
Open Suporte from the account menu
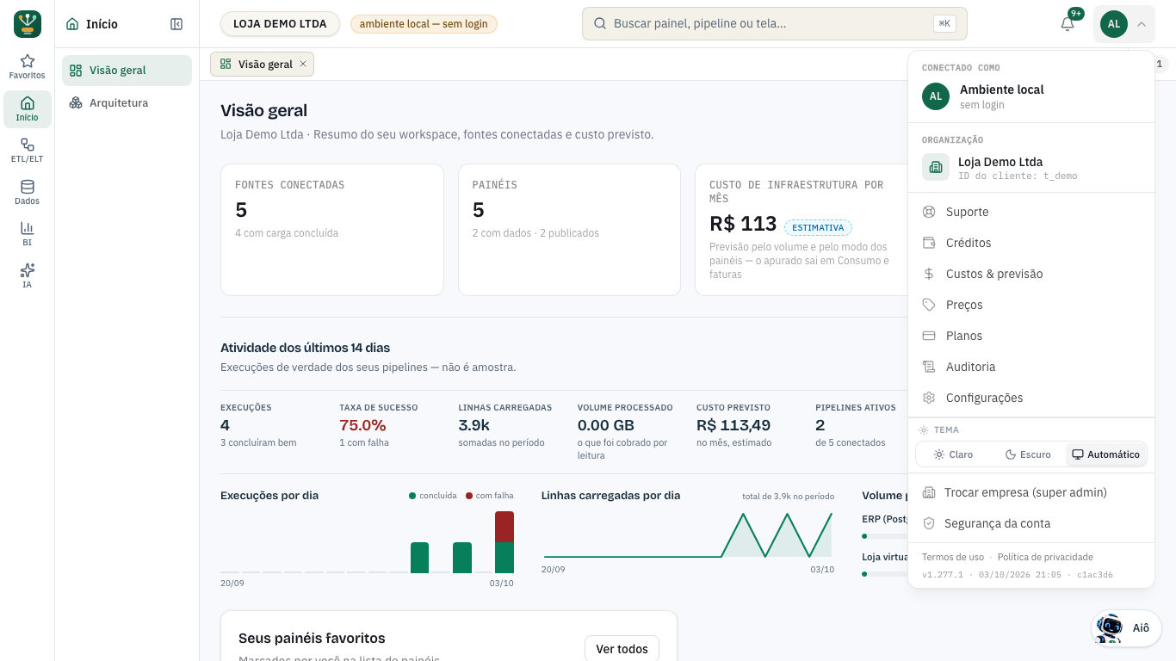(1031, 212)
